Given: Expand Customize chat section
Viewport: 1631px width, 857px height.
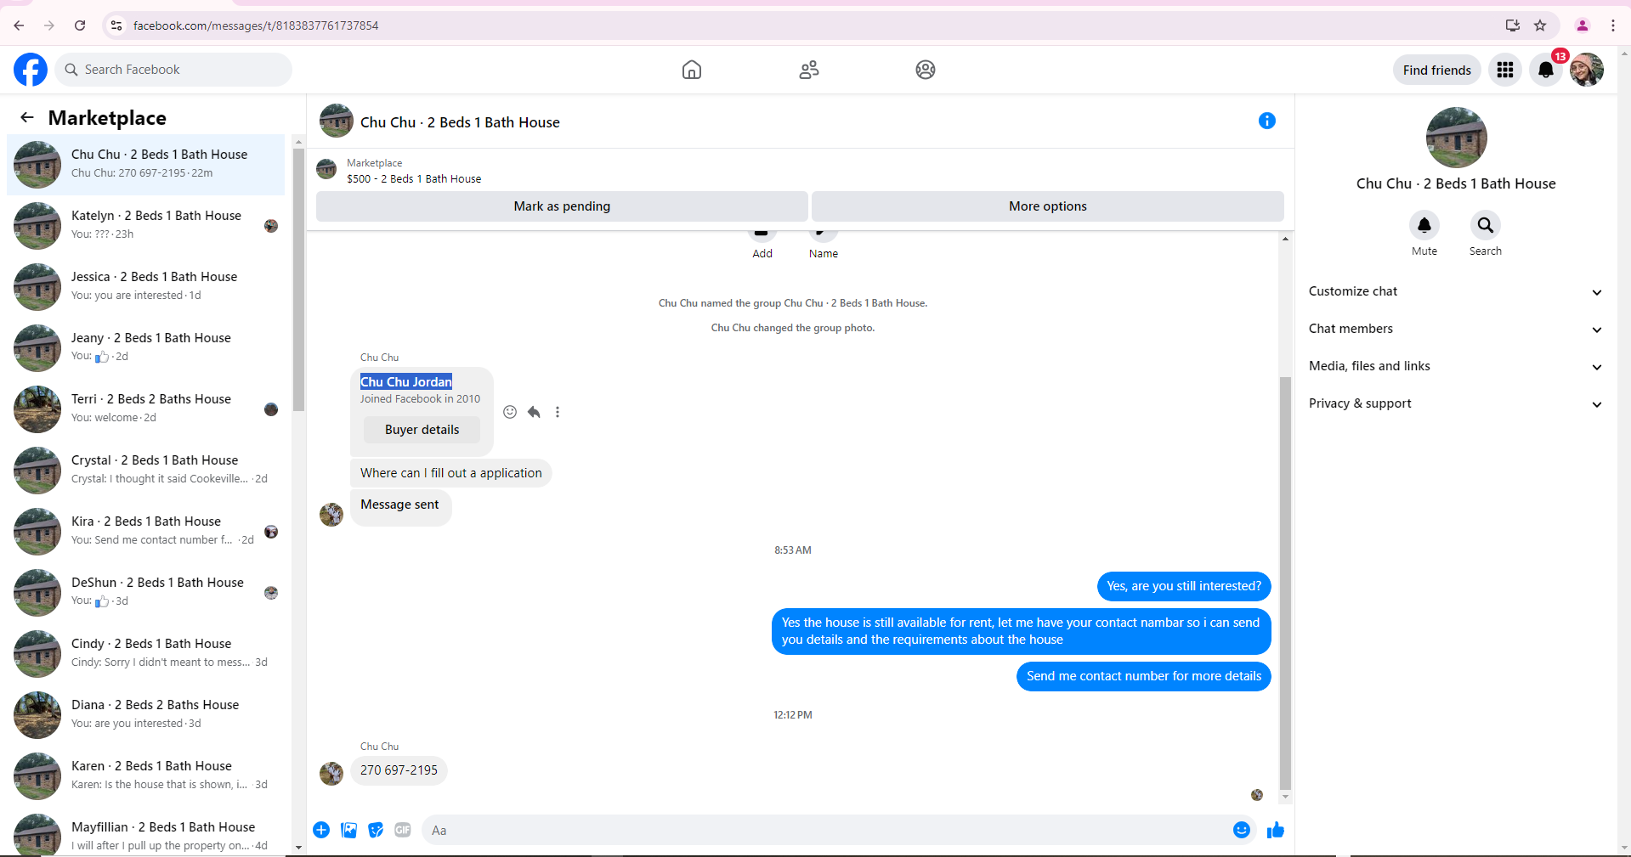Looking at the screenshot, I should [1455, 291].
